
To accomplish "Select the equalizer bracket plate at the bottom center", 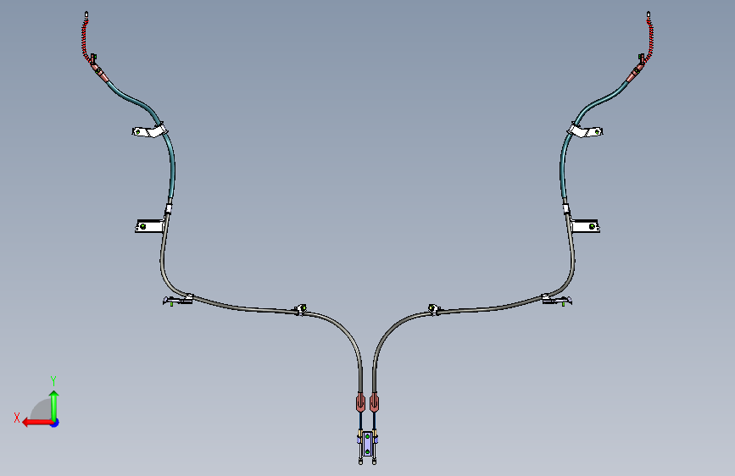I will [368, 444].
